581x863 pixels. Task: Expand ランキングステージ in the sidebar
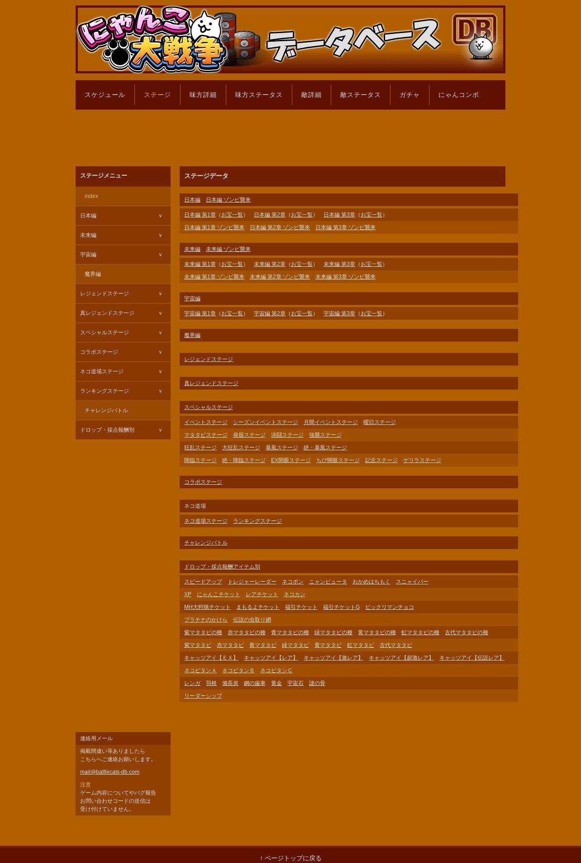pos(123,391)
